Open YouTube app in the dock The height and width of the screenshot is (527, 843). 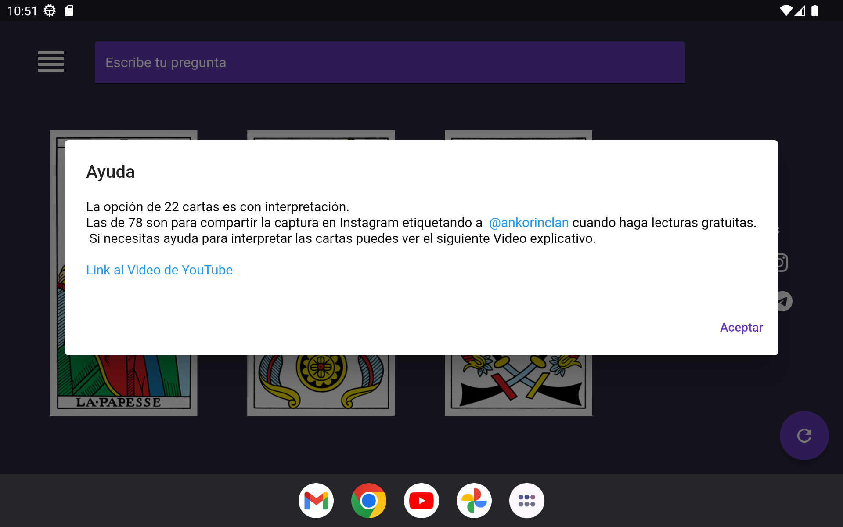tap(421, 501)
